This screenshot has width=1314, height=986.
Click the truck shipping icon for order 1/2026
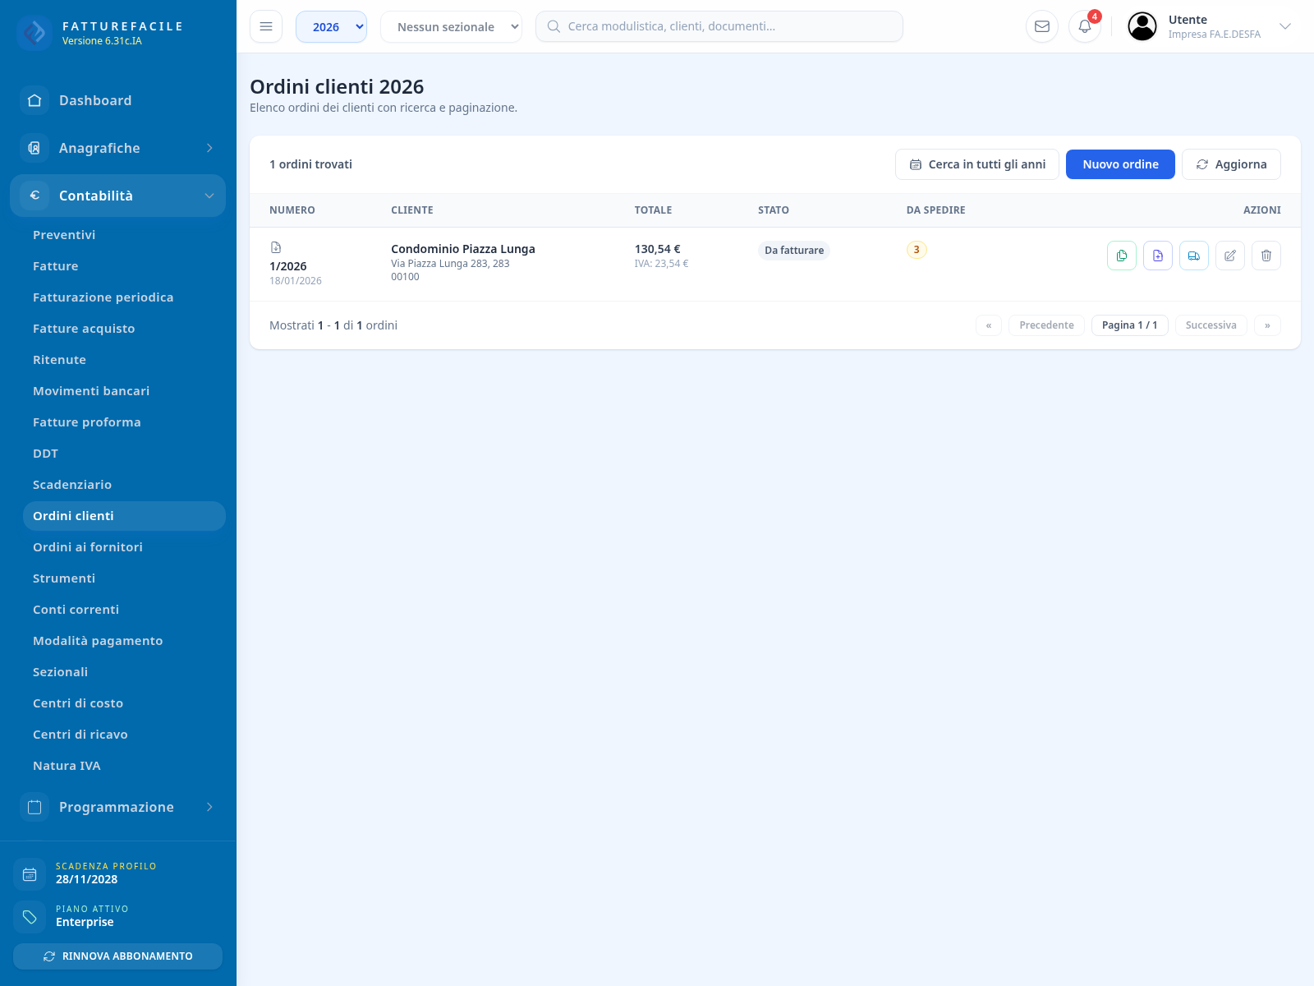click(1194, 256)
